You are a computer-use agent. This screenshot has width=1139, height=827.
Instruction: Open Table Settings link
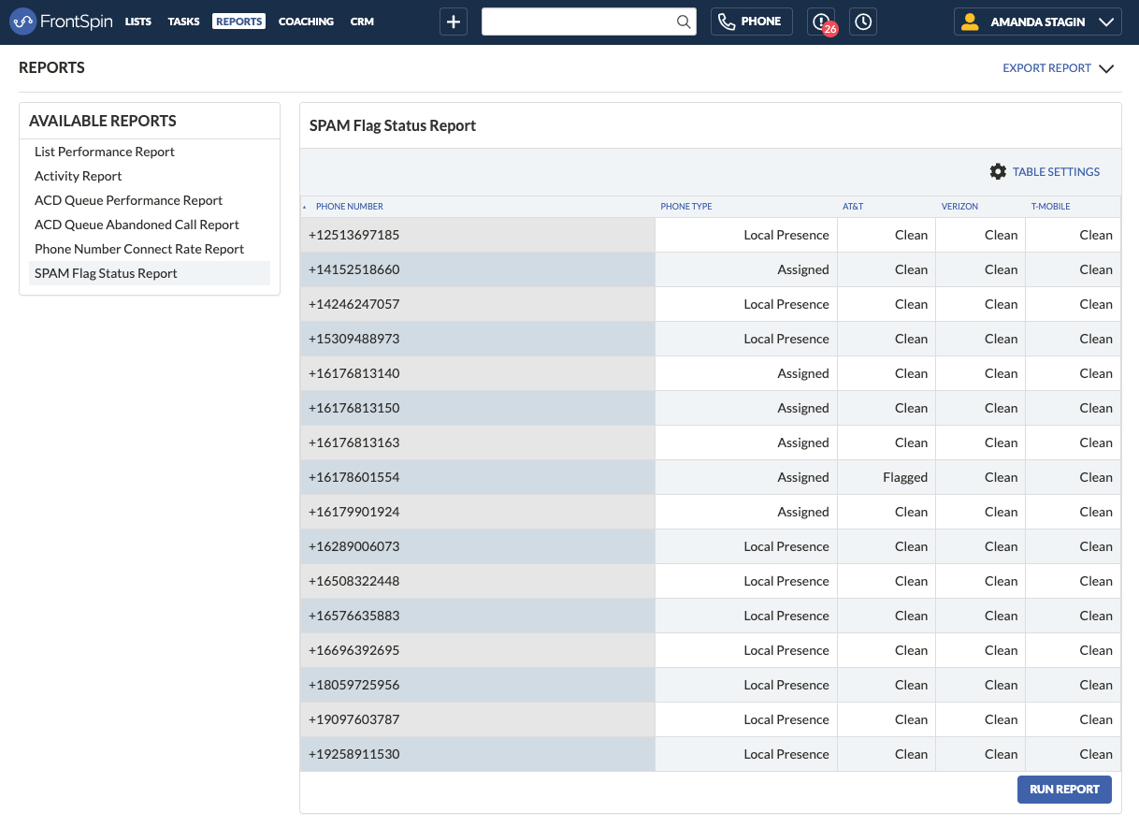pos(1056,172)
